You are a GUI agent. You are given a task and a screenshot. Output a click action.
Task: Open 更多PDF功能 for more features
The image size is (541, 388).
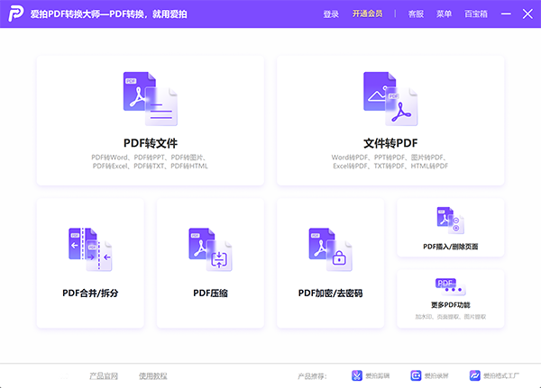450,299
